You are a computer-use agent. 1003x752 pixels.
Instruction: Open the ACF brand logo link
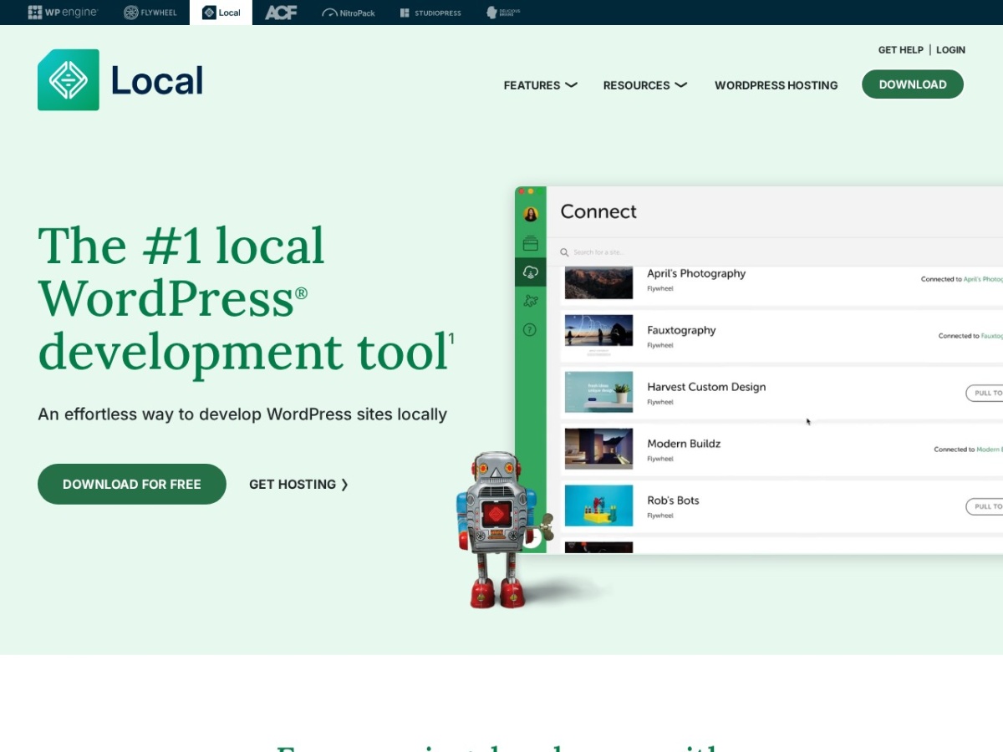coord(281,13)
